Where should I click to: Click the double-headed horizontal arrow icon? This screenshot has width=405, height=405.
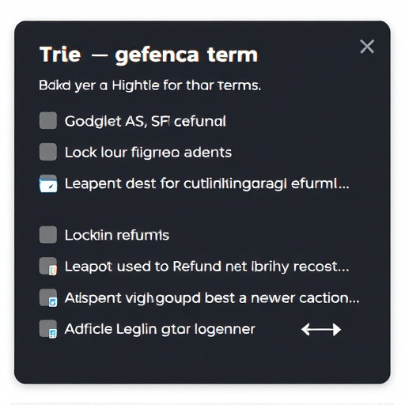pyautogui.click(x=321, y=330)
